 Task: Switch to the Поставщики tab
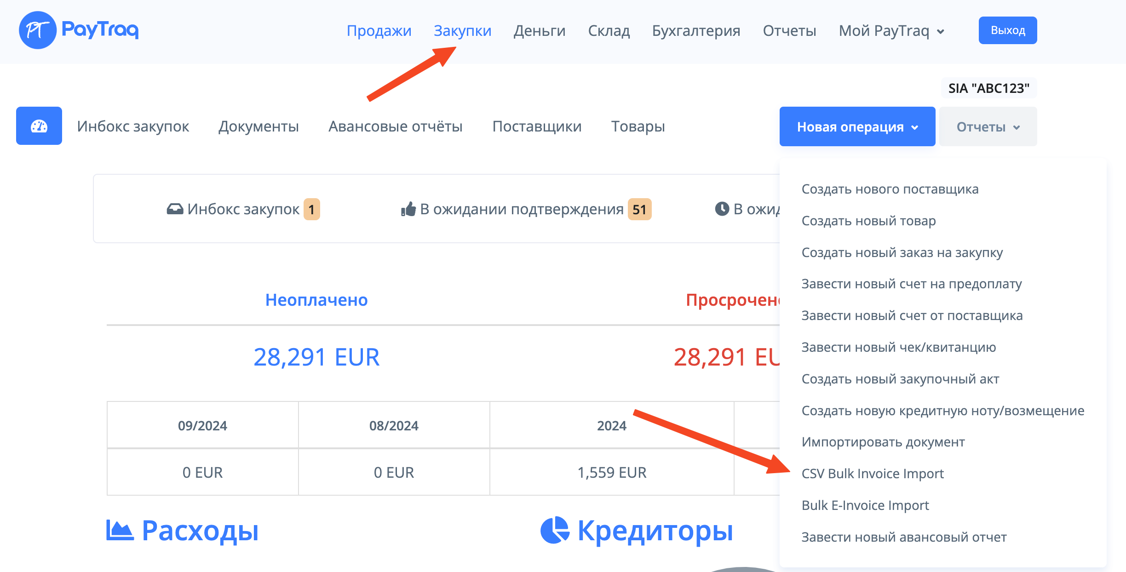pyautogui.click(x=537, y=126)
